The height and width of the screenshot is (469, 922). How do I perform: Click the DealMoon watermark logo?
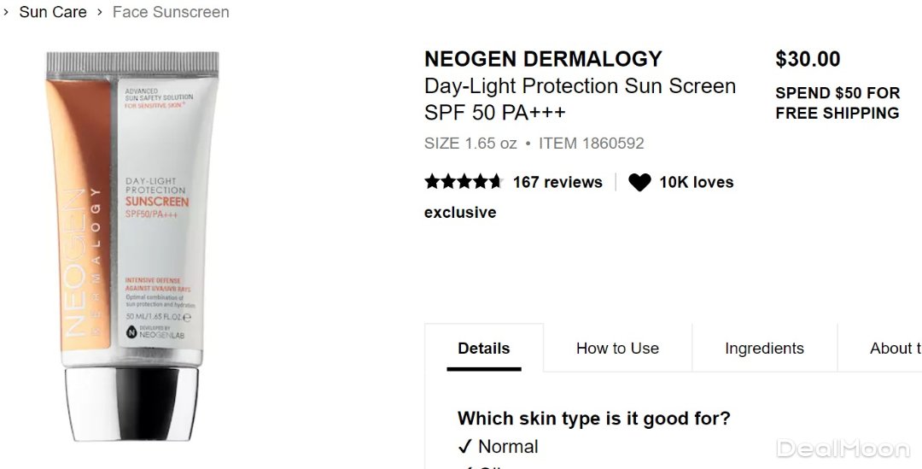[843, 448]
